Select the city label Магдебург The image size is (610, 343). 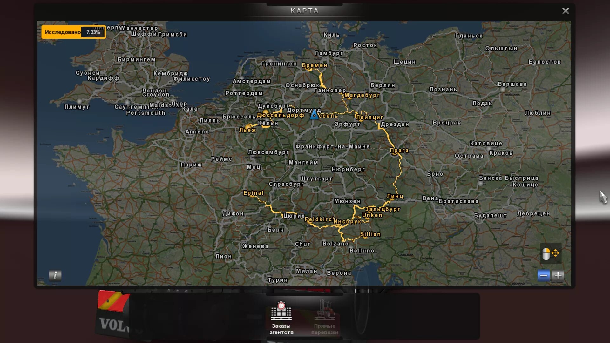pyautogui.click(x=362, y=95)
